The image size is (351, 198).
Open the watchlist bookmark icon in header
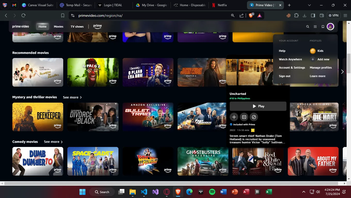[x=323, y=27]
